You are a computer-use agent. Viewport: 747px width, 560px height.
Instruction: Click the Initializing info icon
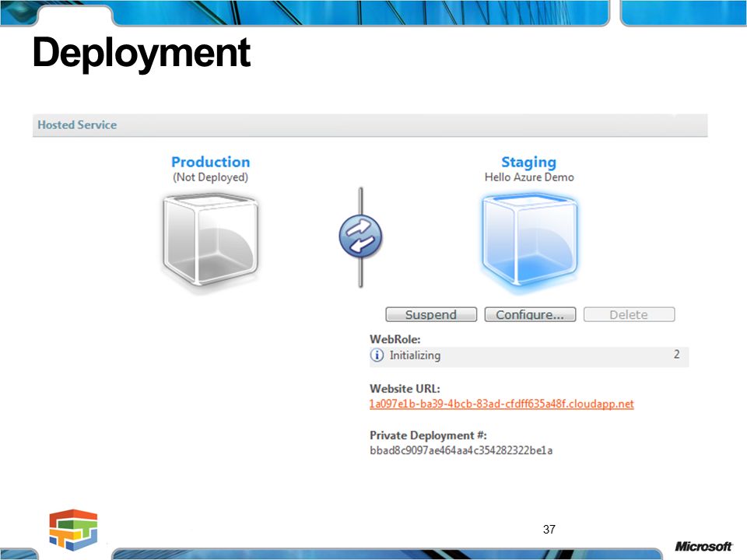pyautogui.click(x=377, y=355)
